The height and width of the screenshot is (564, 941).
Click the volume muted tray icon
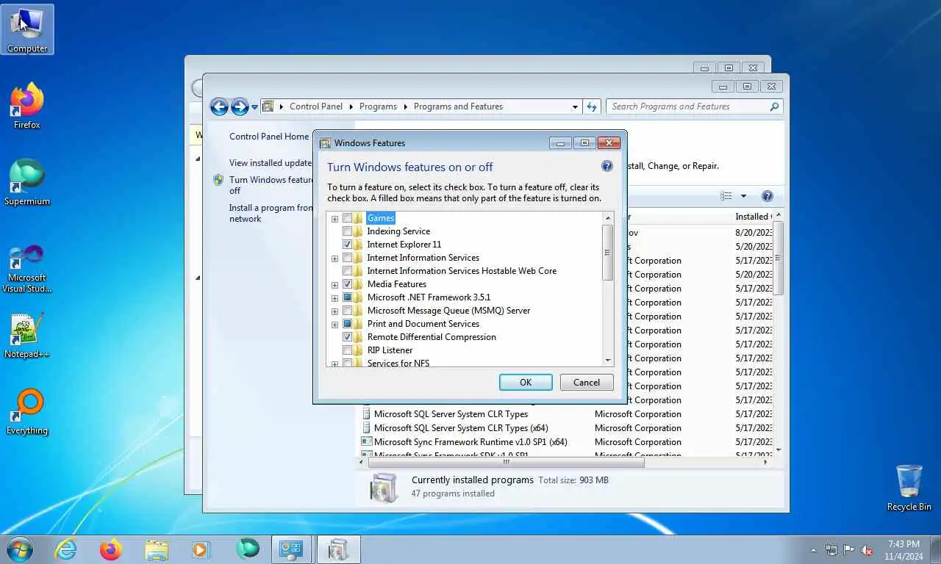867,549
